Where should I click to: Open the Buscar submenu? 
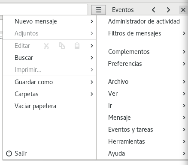[x=49, y=58]
